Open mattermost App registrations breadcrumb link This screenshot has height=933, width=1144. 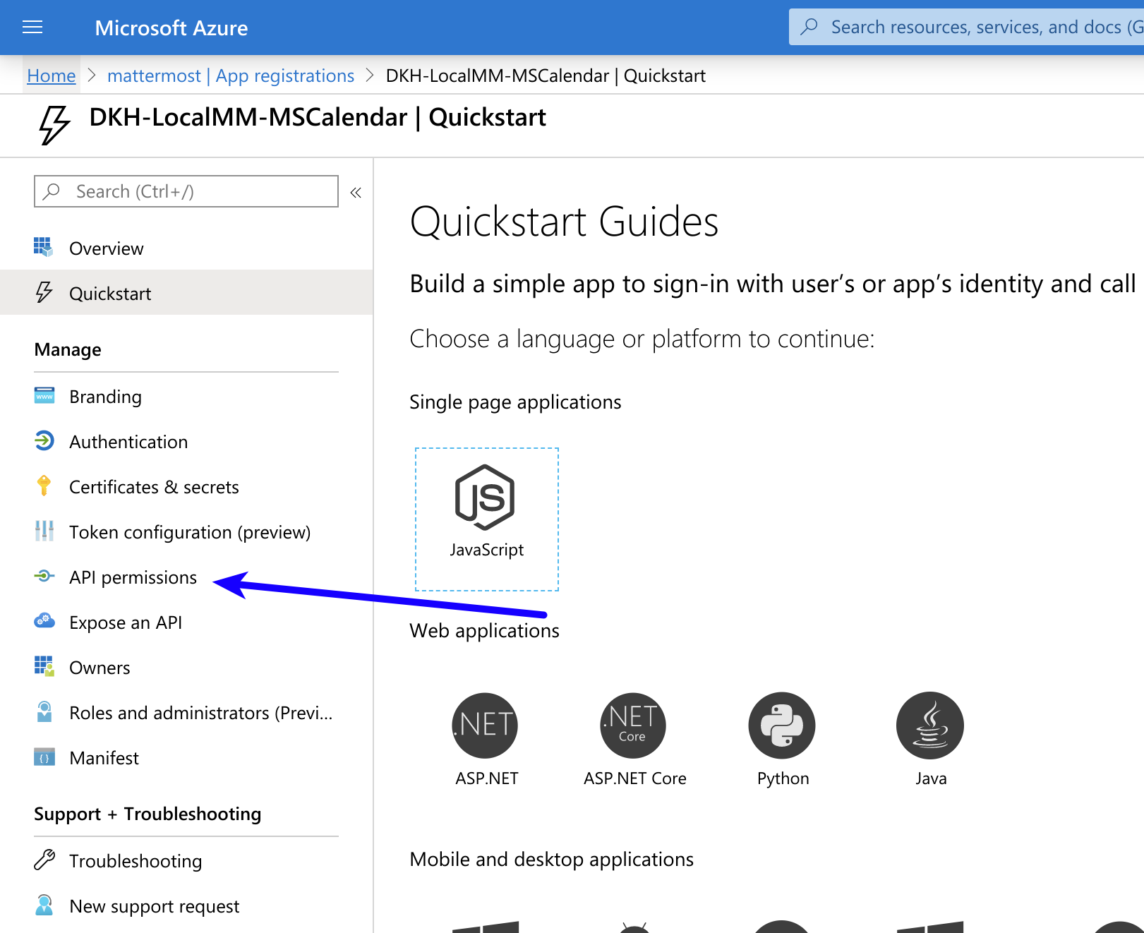230,76
